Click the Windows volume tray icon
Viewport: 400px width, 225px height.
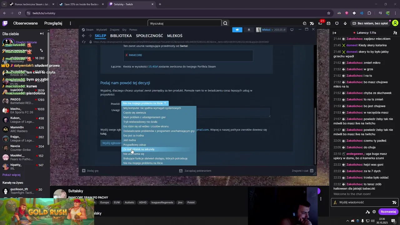point(373,221)
